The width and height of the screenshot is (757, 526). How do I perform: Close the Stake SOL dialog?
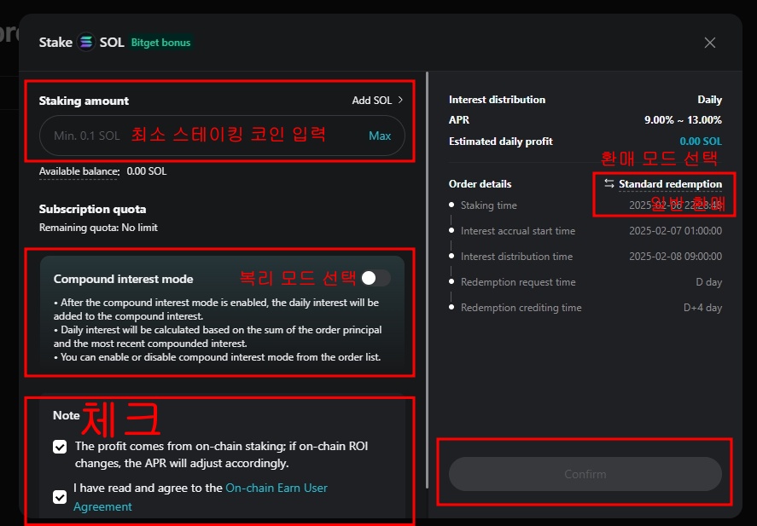tap(709, 43)
